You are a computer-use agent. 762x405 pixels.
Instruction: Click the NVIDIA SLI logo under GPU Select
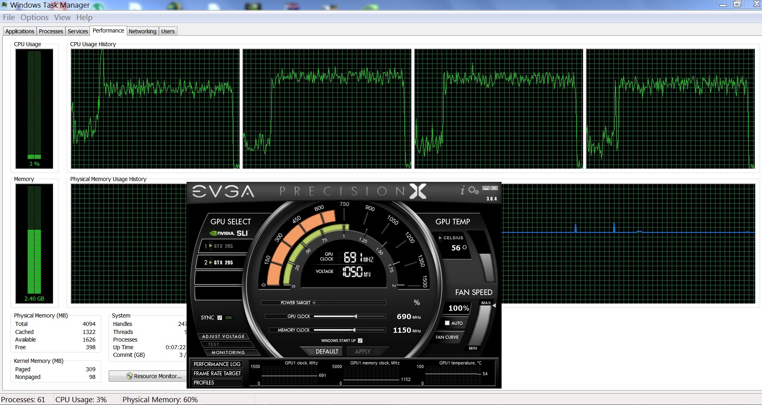click(x=229, y=233)
